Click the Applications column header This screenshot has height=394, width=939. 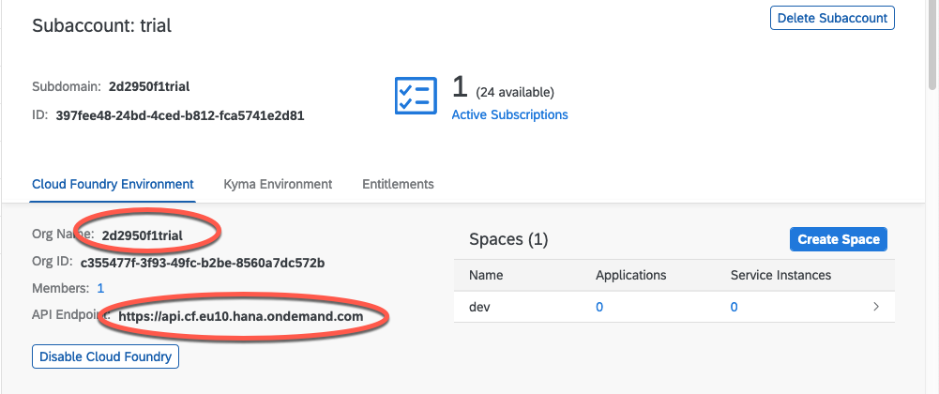[630, 275]
